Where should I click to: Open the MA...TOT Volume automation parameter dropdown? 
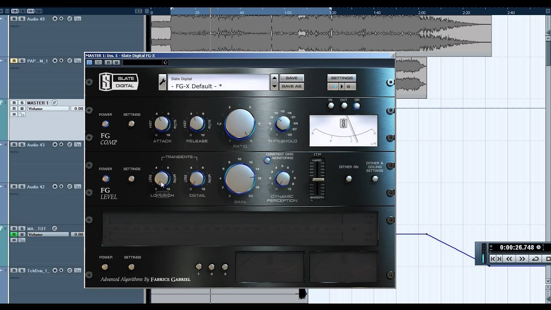pyautogui.click(x=48, y=235)
